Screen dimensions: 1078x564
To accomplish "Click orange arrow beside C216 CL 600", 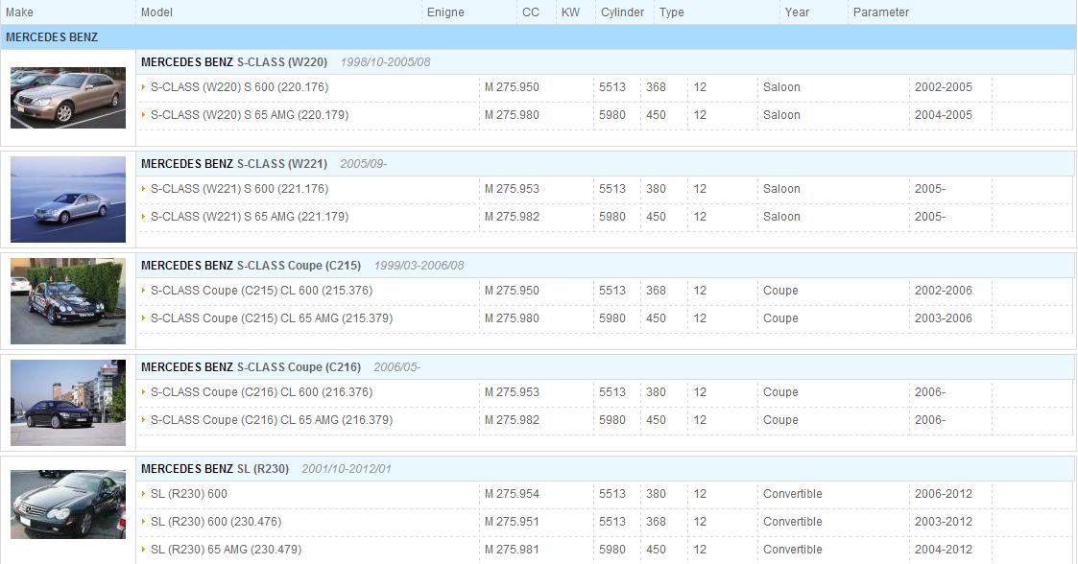I will click(143, 392).
